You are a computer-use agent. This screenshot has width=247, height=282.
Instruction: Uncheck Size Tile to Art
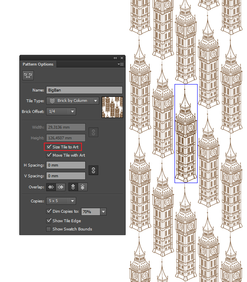pyautogui.click(x=49, y=147)
